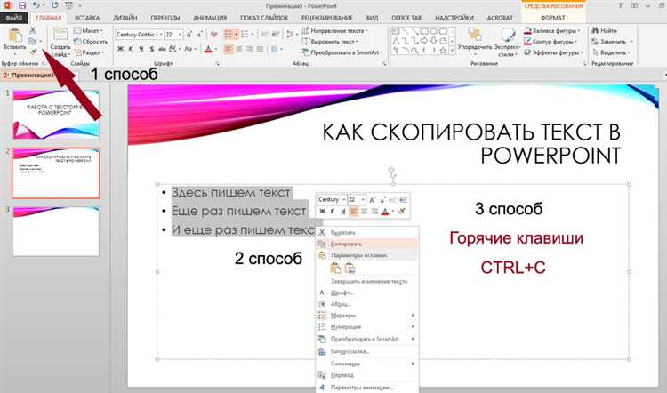Open the ФОРМАТ drawing tools tab
Viewport: 667px width, 393px height.
point(552,18)
